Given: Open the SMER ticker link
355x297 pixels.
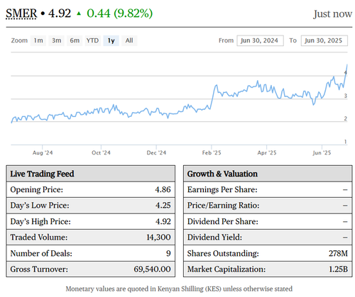Looking at the screenshot, I should 21,13.
